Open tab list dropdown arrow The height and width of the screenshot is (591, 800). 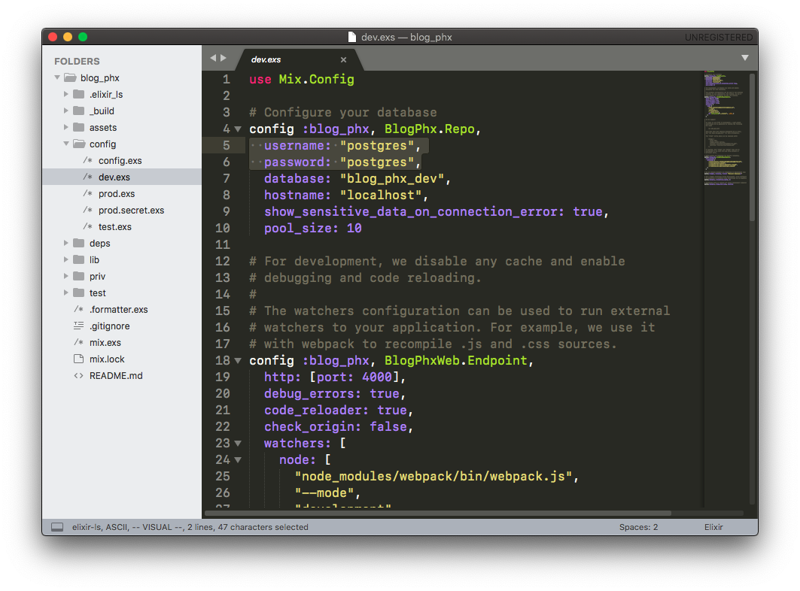[745, 58]
